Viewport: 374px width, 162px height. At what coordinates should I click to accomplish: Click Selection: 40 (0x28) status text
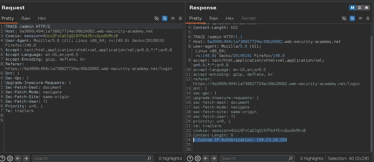coord(348,158)
